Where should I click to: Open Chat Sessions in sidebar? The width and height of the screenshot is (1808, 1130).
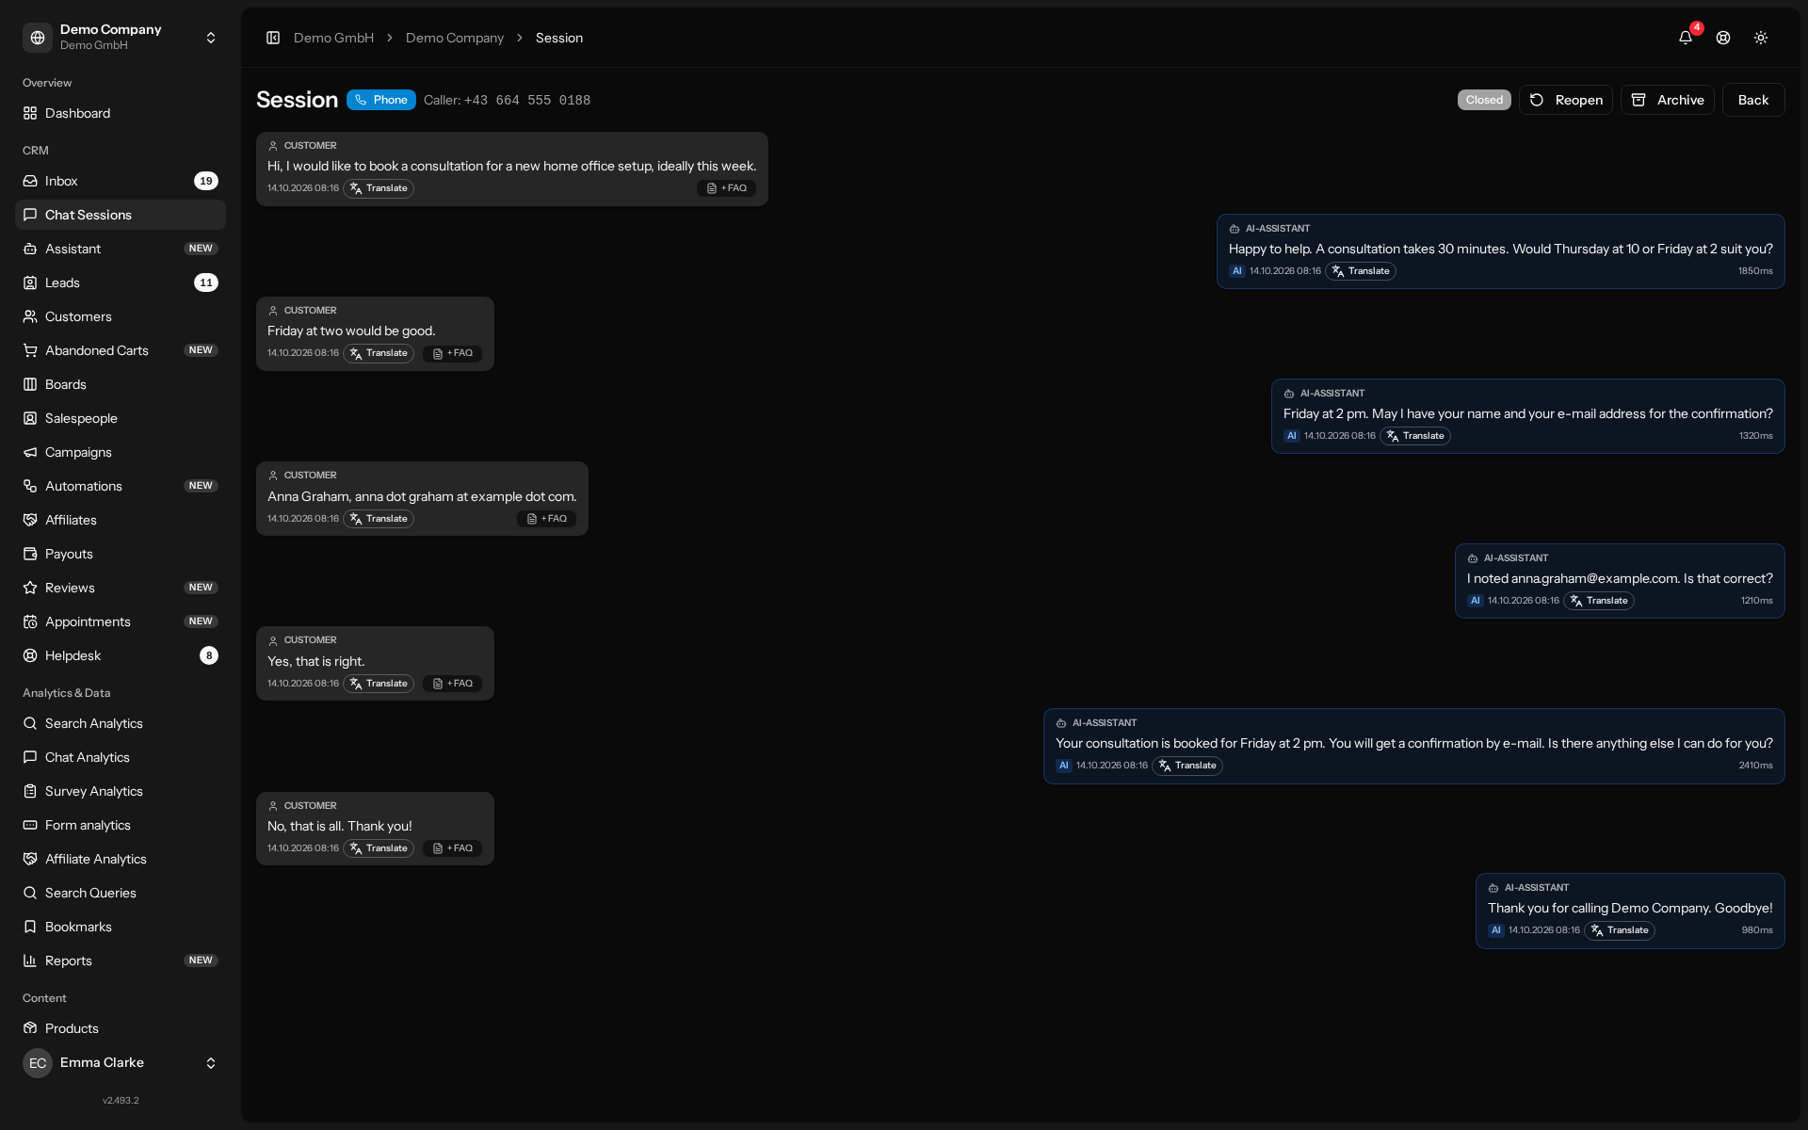[121, 215]
